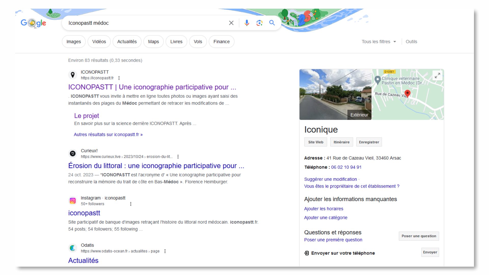Click Vous êtes le propriétaire de cet établissement
Screen dimensions: 489x275
[x=352, y=186]
